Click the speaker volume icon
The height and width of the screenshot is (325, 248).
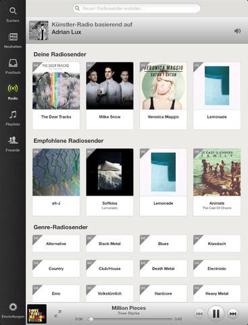pyautogui.click(x=237, y=31)
